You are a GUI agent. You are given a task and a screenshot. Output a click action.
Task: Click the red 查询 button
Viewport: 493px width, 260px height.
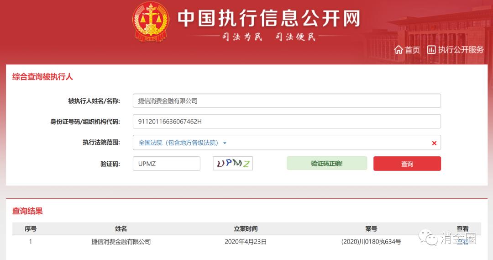pos(407,164)
